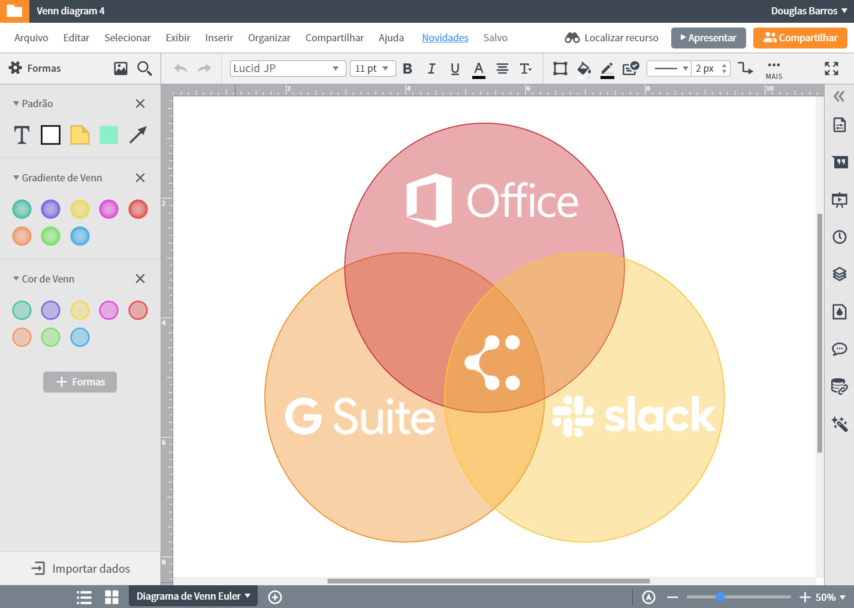Toggle underline formatting
Screen dimensions: 854x608
pyautogui.click(x=455, y=68)
